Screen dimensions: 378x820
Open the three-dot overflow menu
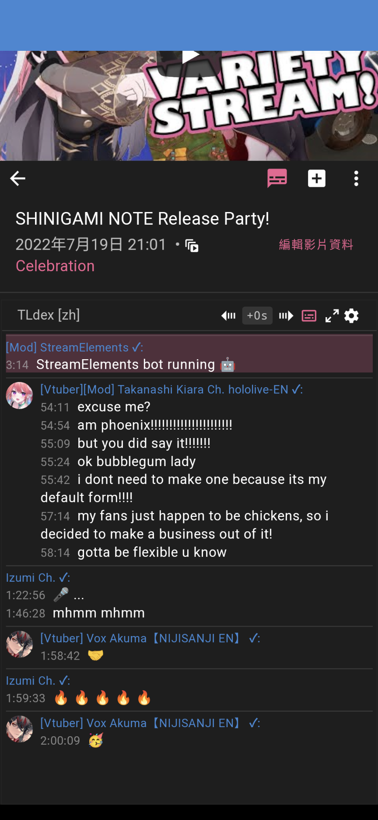pyautogui.click(x=356, y=178)
